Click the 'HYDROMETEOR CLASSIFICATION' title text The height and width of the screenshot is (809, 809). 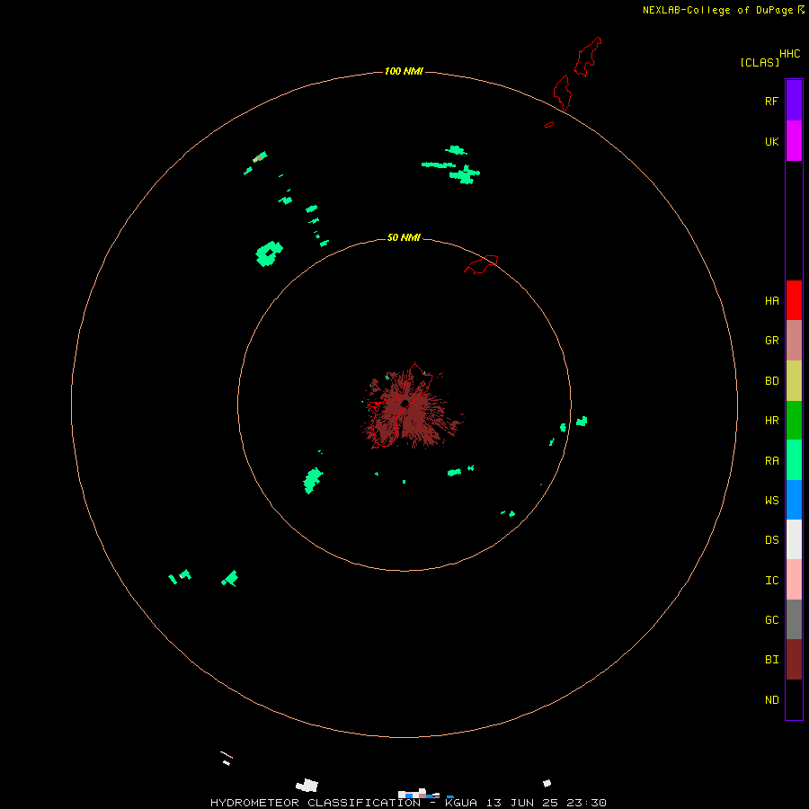pos(316,803)
